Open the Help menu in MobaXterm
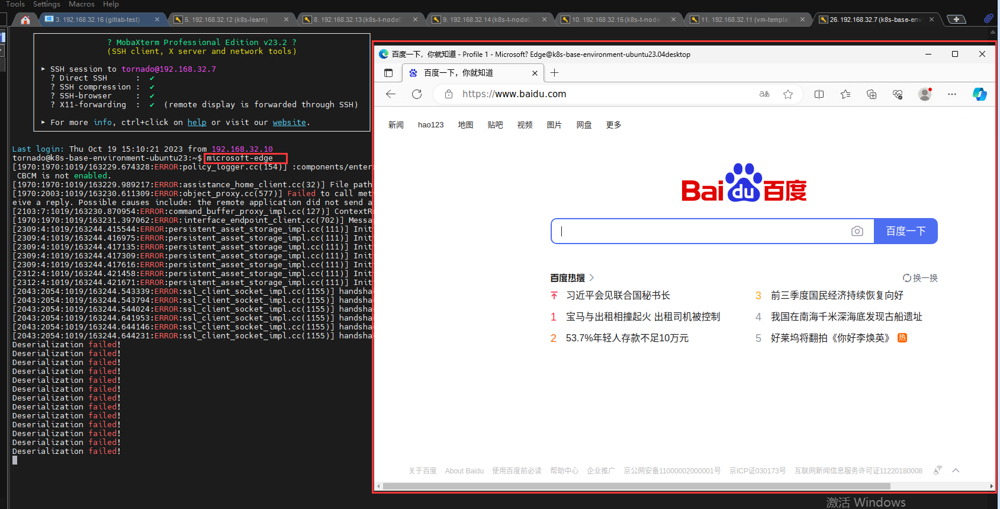Image resolution: width=1000 pixels, height=509 pixels. 111,4
